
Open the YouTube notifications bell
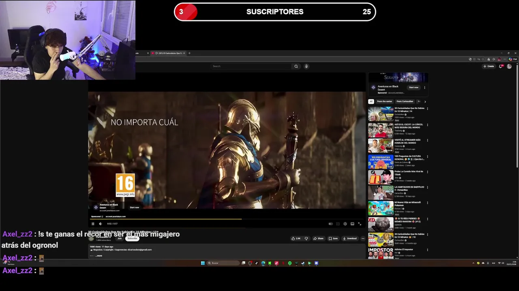coord(501,66)
